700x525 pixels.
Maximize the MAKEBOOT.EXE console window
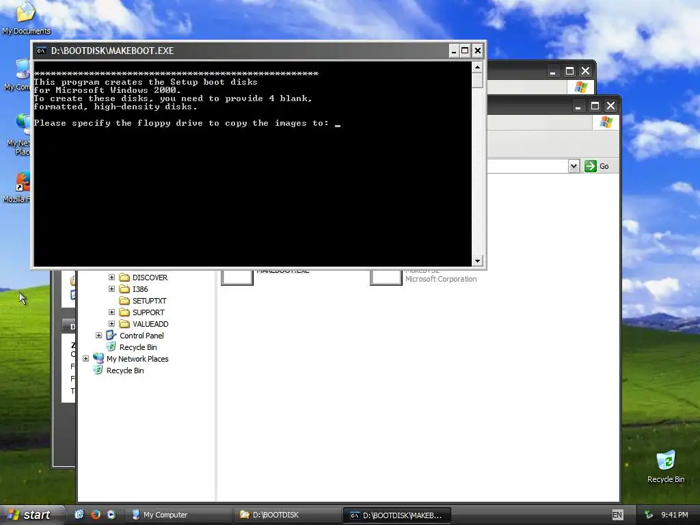pyautogui.click(x=465, y=51)
